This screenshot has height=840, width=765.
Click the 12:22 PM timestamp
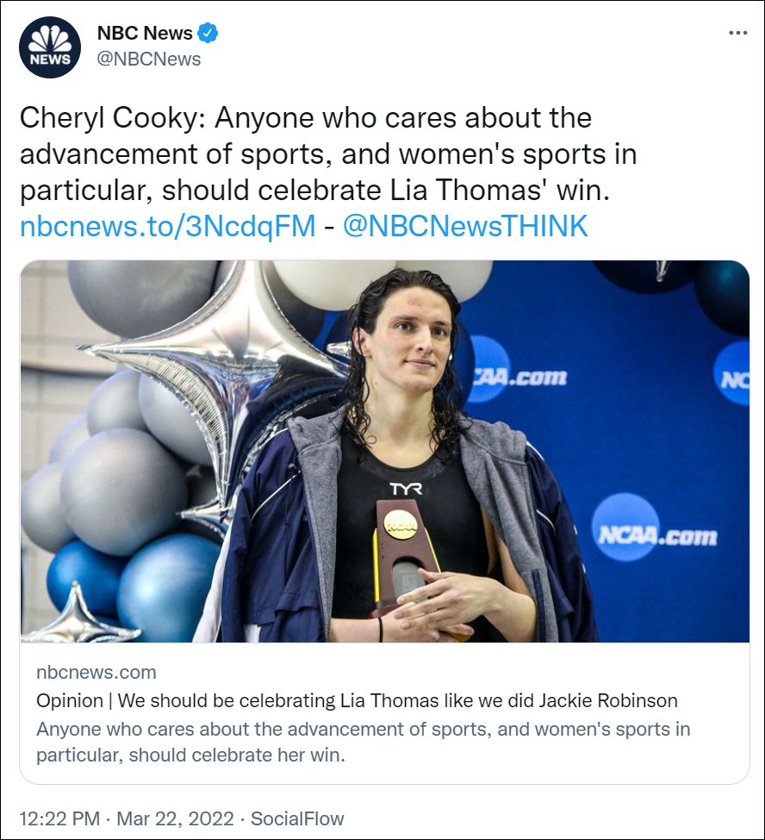pos(59,818)
